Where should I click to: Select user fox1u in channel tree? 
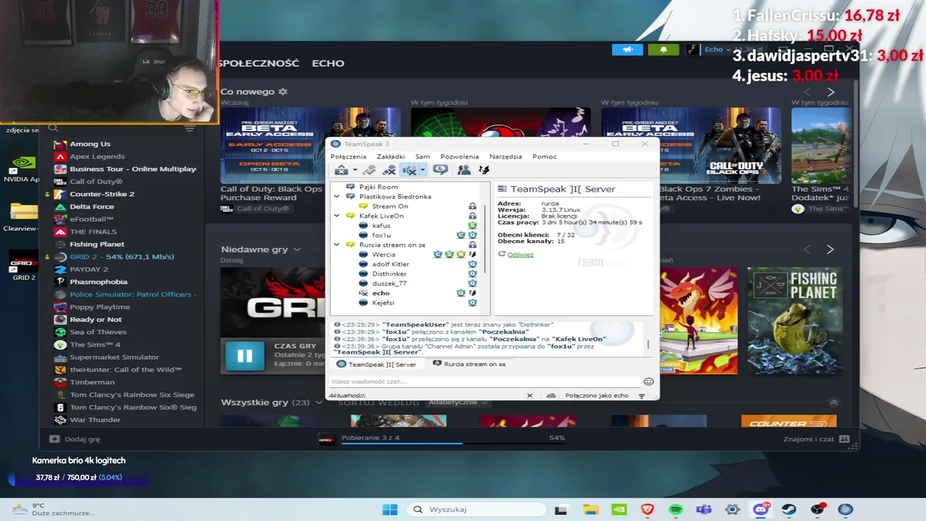pyautogui.click(x=381, y=235)
